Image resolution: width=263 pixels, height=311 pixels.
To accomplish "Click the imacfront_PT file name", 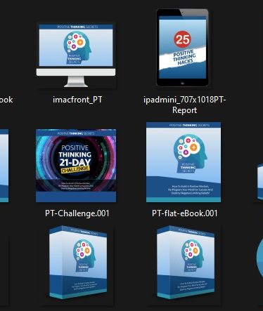I will [77, 100].
